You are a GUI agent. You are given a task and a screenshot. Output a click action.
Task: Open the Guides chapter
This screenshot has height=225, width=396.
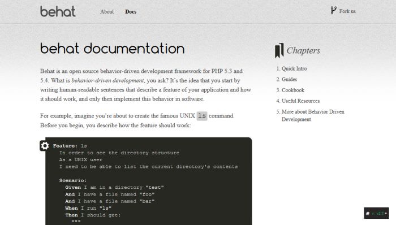coord(289,80)
